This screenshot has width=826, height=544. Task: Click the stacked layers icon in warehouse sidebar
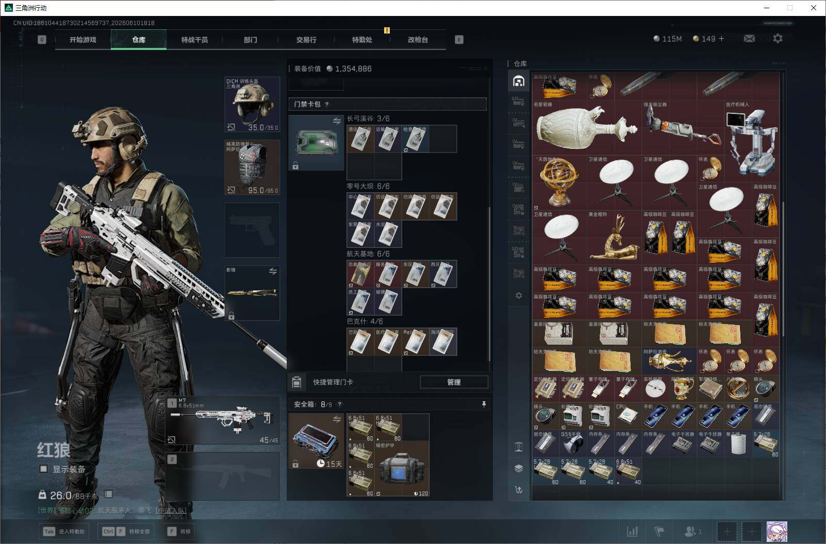519,468
